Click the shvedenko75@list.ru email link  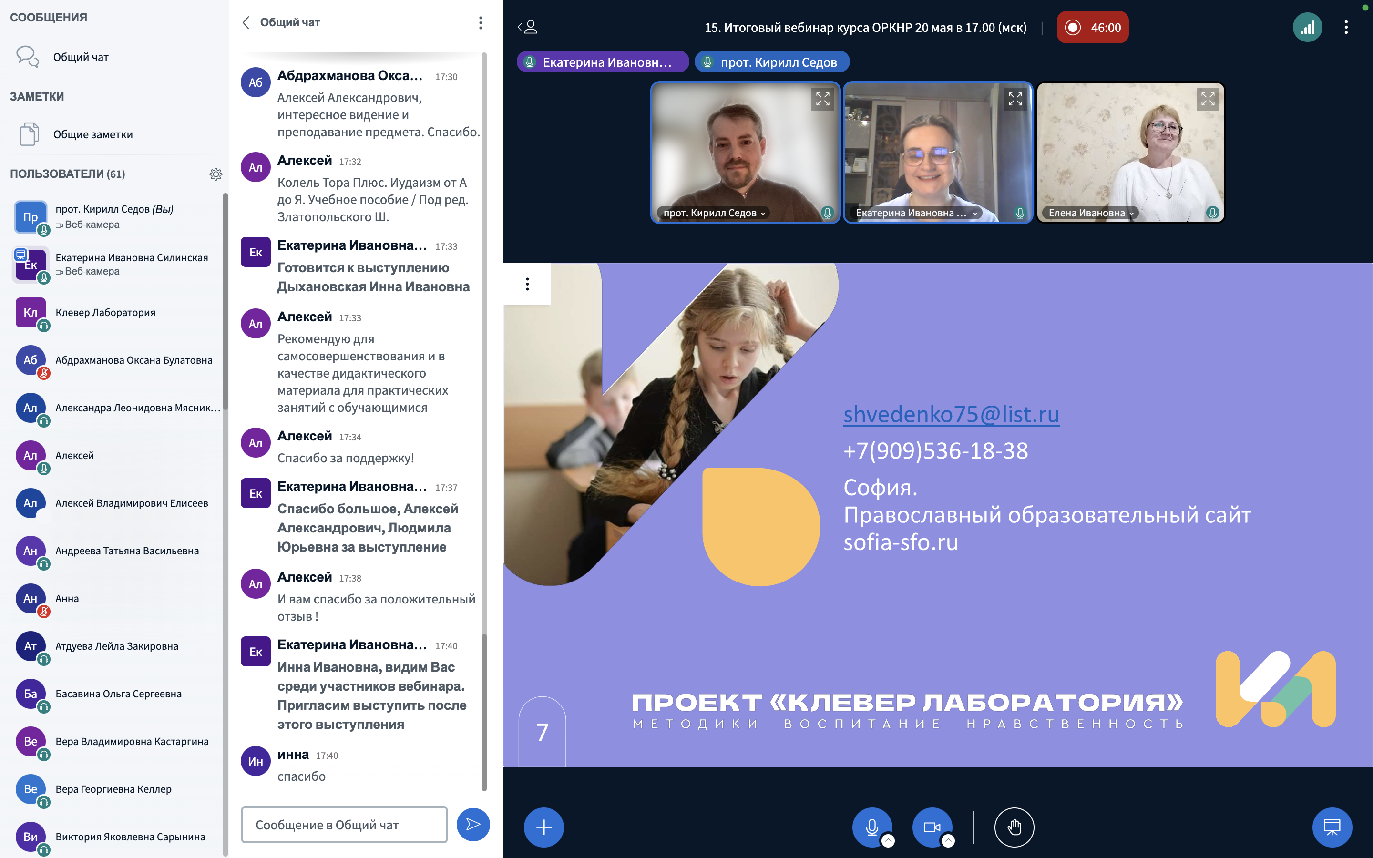click(951, 414)
